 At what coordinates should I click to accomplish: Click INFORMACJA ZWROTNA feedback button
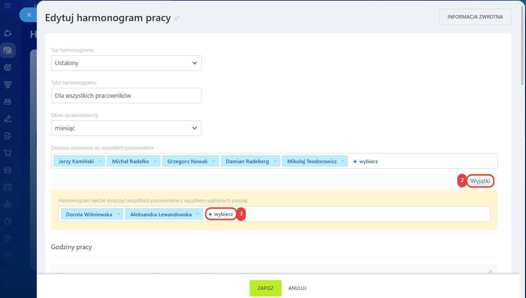(475, 17)
